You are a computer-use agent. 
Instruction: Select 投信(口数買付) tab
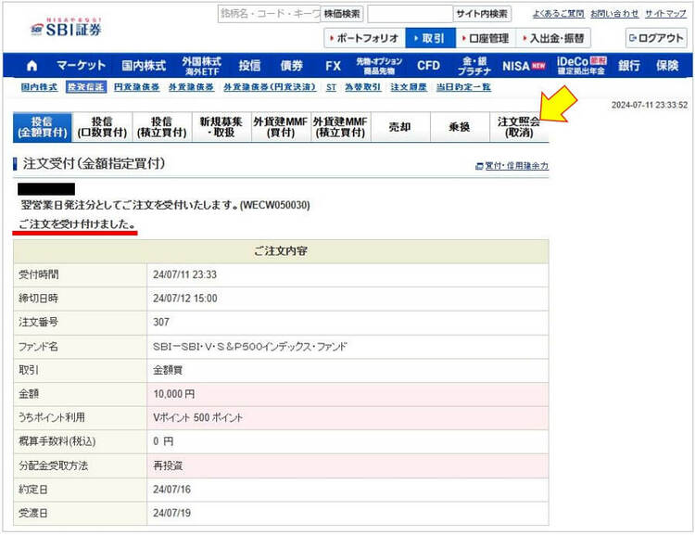pyautogui.click(x=102, y=127)
